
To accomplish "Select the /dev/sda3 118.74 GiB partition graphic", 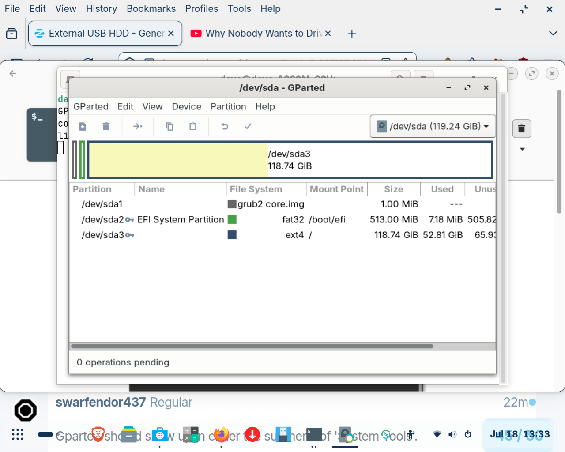I will coord(290,160).
